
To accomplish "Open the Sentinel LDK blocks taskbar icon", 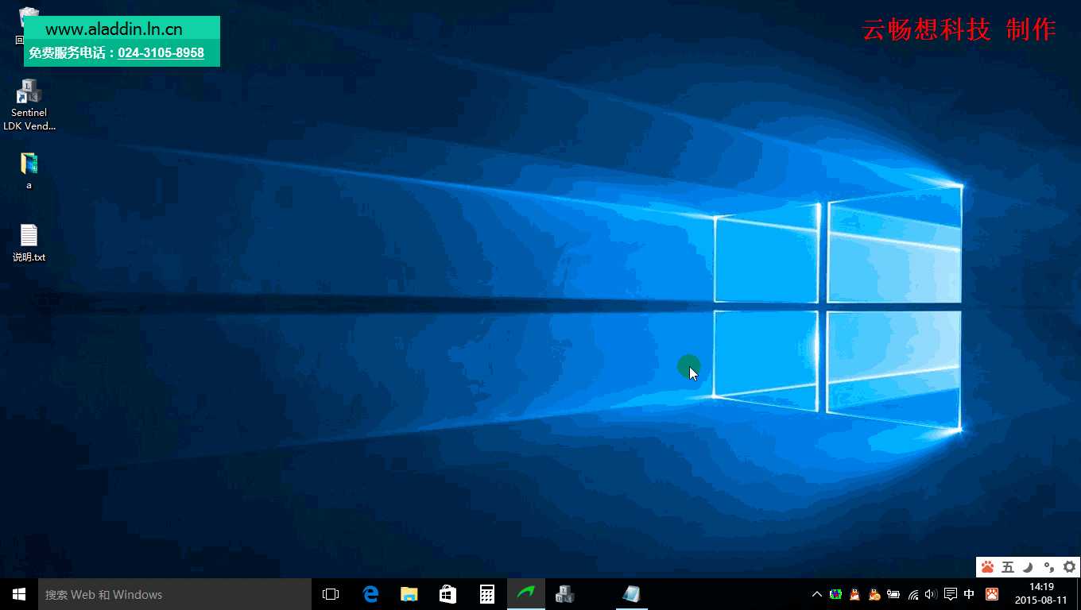I will [x=565, y=594].
